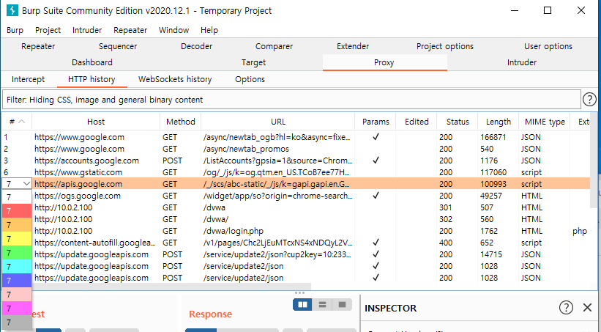601x332 pixels.
Task: Go to the Dashboard tab
Action: [x=92, y=62]
